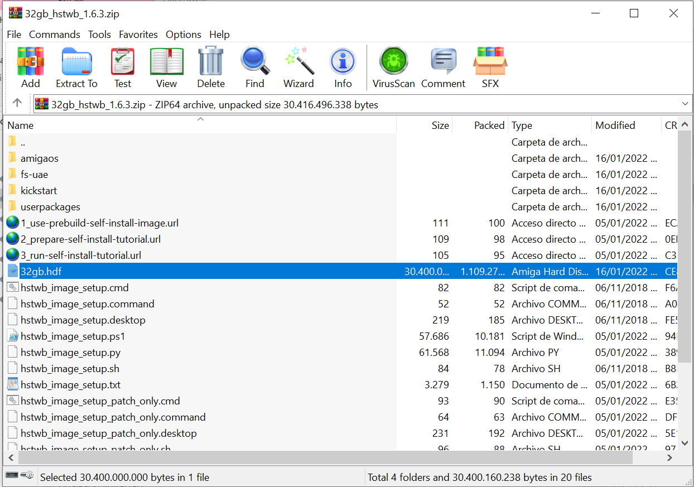Start VirusScan on the archive
This screenshot has height=487, width=694.
[x=394, y=67]
